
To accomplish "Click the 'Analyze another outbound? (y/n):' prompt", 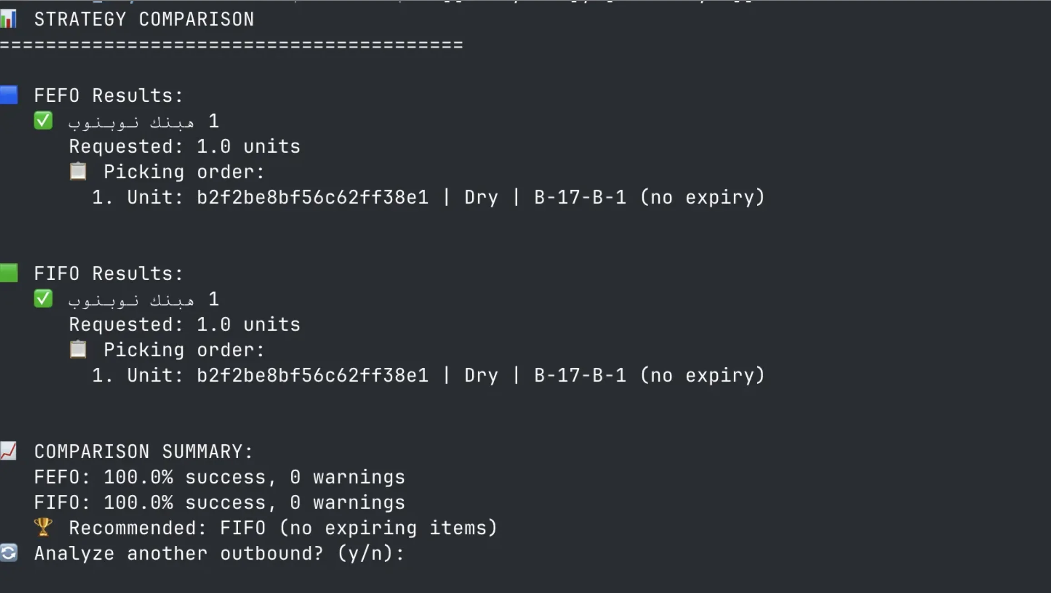I will coord(220,553).
